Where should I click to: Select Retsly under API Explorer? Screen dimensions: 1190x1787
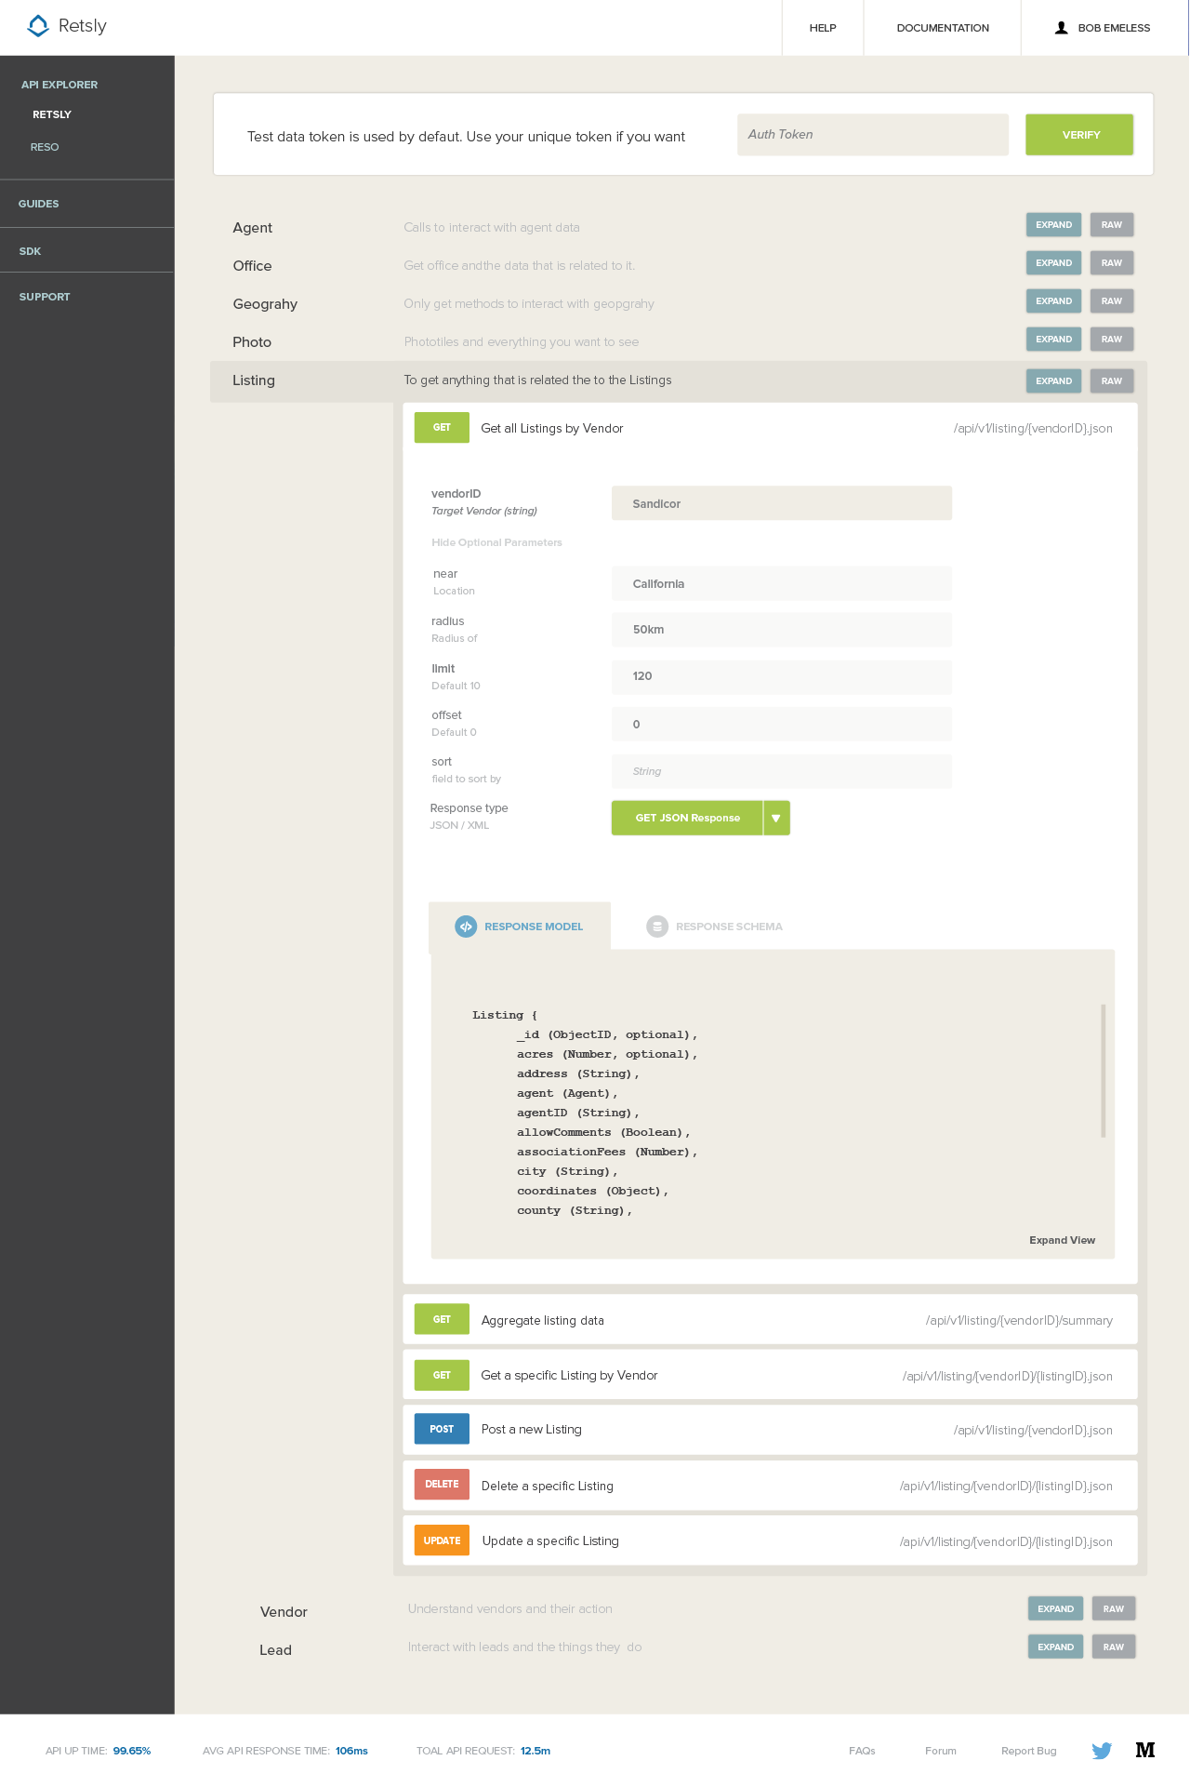(52, 114)
